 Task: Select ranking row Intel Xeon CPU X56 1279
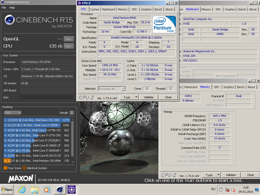pyautogui.click(x=37, y=120)
